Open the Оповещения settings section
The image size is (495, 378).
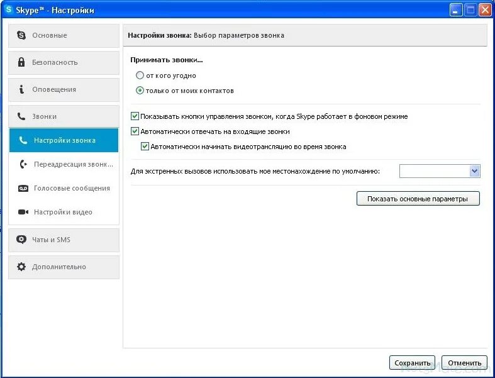point(64,90)
